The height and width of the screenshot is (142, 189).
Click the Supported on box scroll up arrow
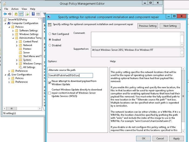(x=182, y=50)
